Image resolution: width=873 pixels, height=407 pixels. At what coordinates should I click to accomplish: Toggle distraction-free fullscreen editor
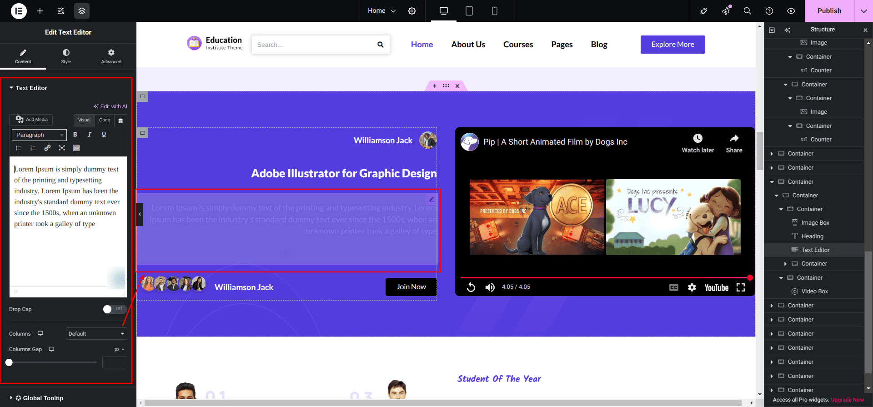[x=62, y=148]
